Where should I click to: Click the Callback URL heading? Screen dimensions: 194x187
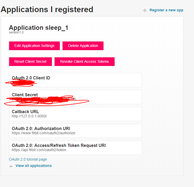(x=25, y=112)
